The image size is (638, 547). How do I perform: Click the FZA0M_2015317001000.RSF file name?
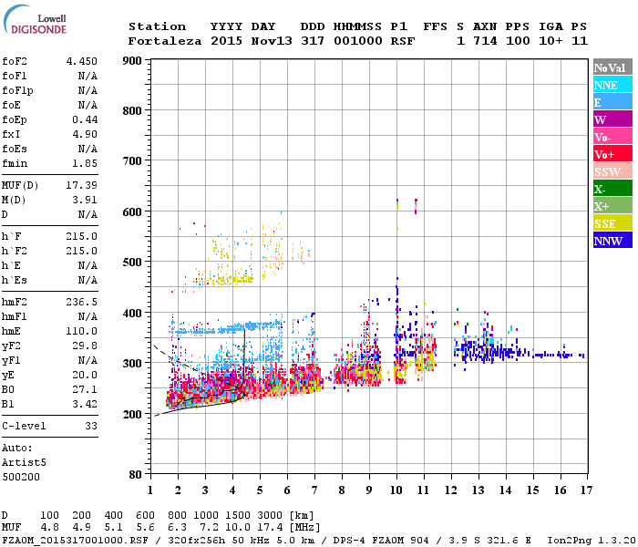(x=76, y=541)
